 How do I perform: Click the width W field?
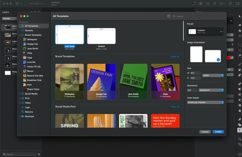(195, 73)
